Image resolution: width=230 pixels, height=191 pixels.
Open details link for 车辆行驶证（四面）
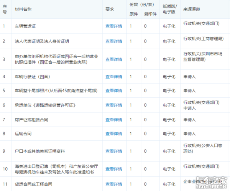click(114, 77)
